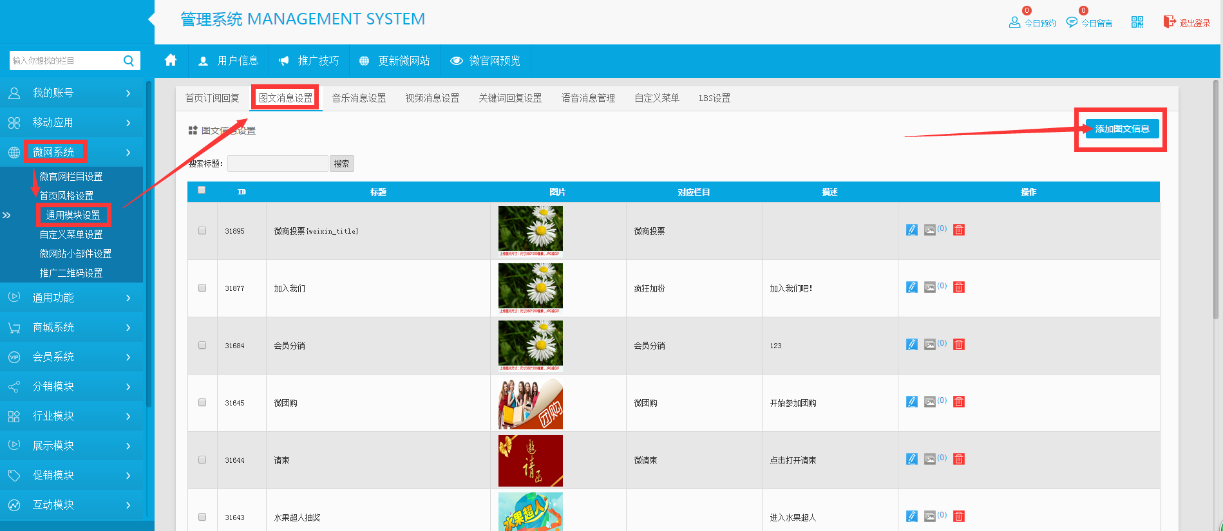
Task: Expand the 商城系统 sidebar menu
Action: (x=71, y=328)
